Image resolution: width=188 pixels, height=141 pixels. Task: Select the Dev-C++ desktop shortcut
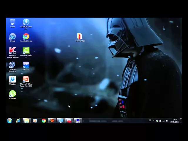[x=26, y=66]
